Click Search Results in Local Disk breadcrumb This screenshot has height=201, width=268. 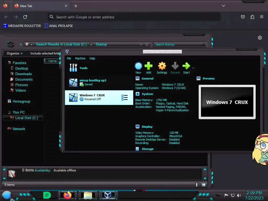click(x=61, y=44)
